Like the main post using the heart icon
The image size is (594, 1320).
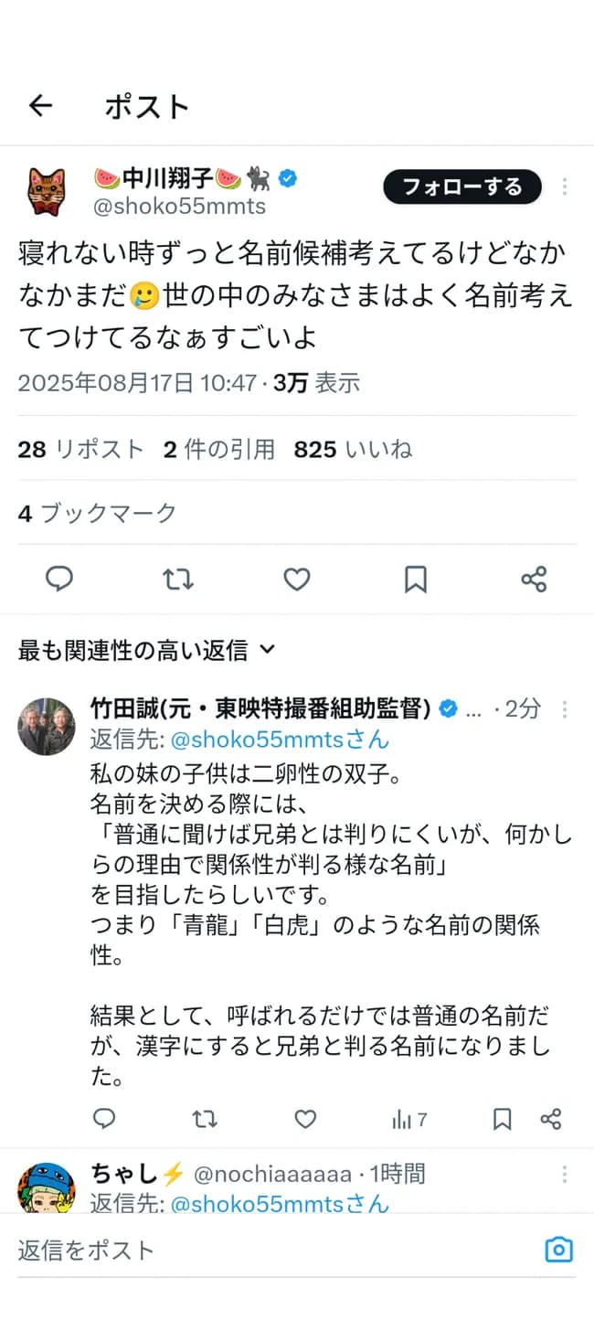click(x=296, y=580)
